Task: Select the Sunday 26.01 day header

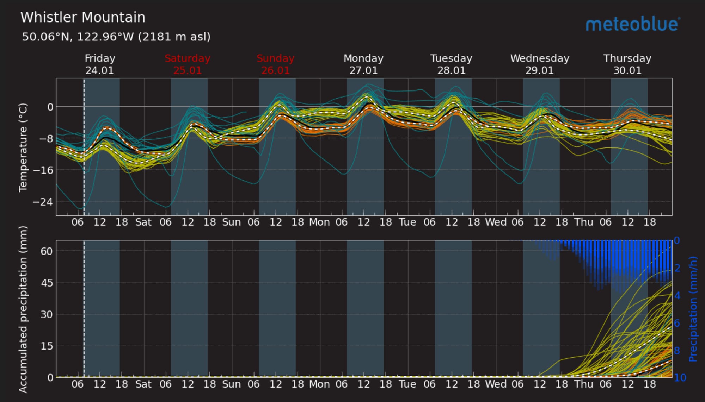Action: click(275, 64)
